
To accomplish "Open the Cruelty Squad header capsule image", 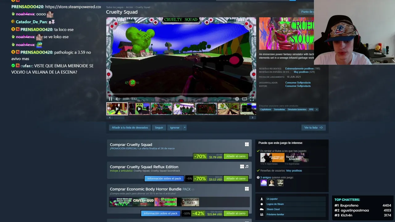I will [286, 33].
